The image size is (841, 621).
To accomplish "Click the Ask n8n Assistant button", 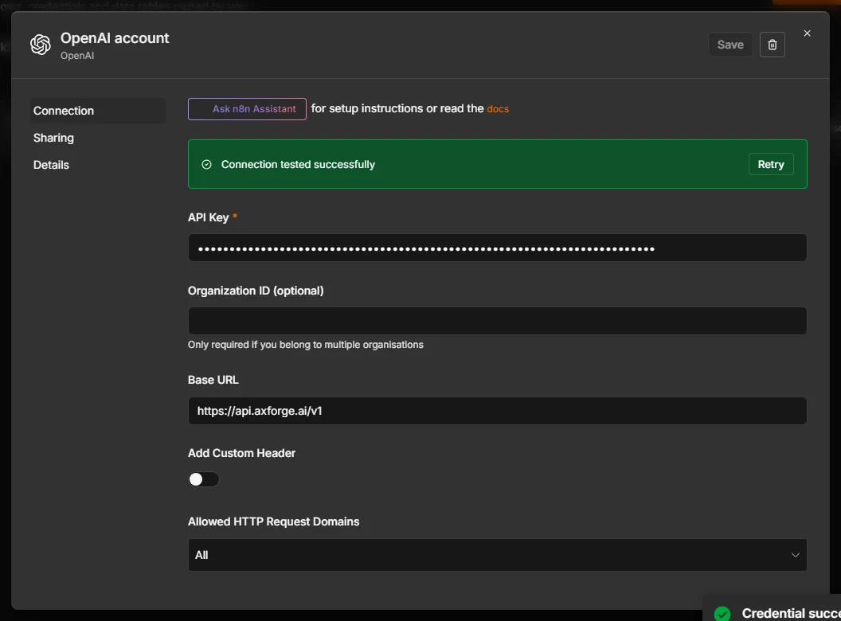I will [247, 109].
